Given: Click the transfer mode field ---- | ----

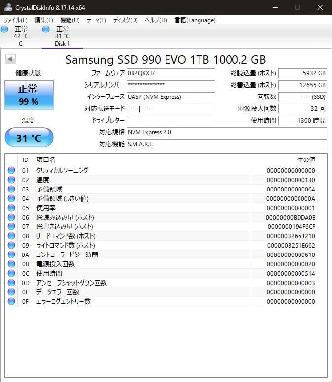Looking at the screenshot, I should (170, 108).
